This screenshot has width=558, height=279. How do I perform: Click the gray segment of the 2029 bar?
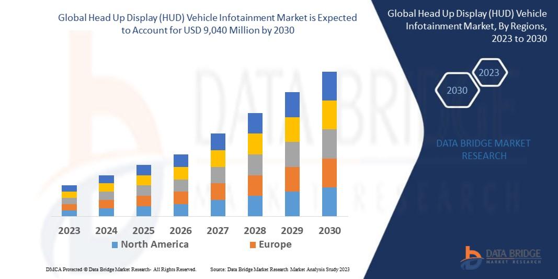pyautogui.click(x=292, y=154)
